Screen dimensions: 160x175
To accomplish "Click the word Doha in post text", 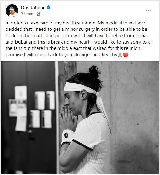I will 141,36.
